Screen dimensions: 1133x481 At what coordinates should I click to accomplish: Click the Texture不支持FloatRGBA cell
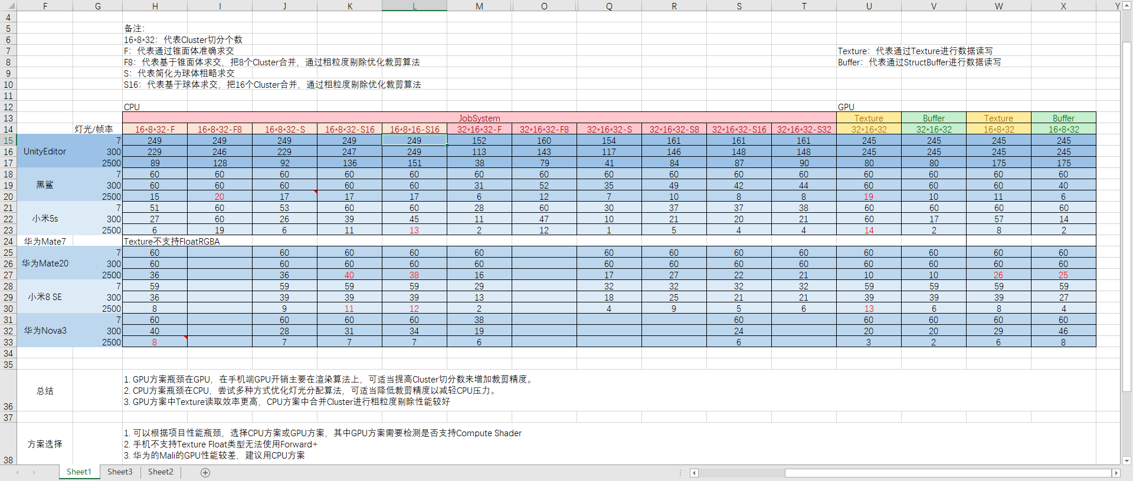pyautogui.click(x=172, y=241)
